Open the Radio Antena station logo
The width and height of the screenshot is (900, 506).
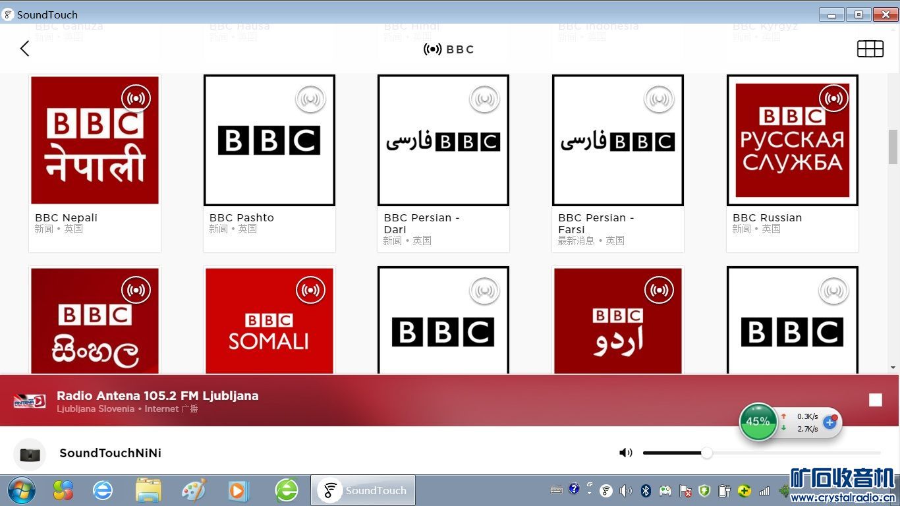pos(30,401)
